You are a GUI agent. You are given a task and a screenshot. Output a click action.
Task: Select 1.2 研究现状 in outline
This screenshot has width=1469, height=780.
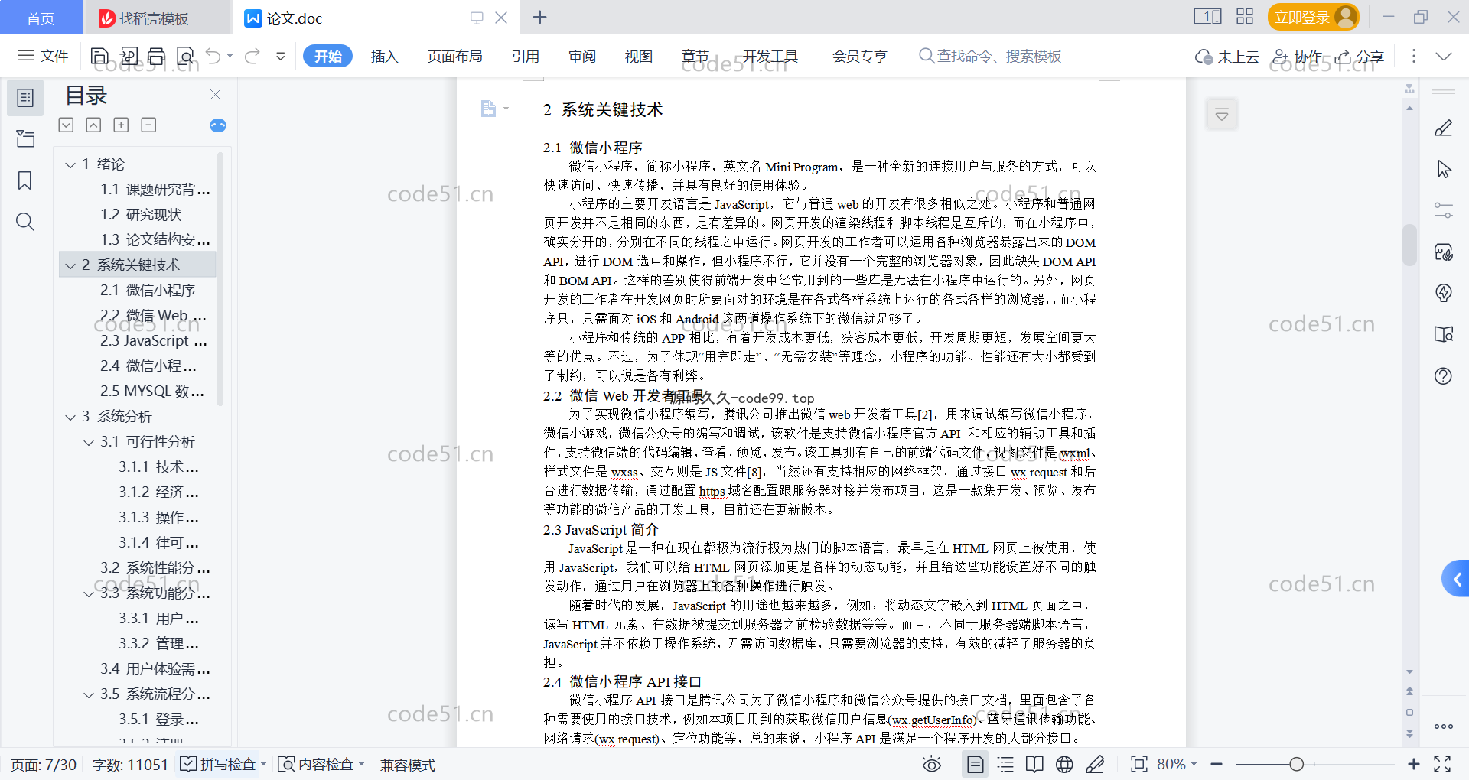(141, 215)
